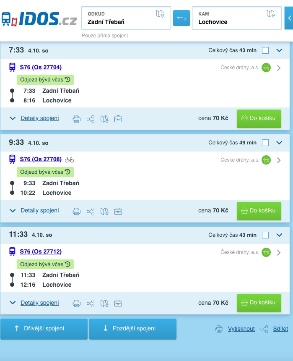Load later connections with Pozdější spojení

point(133,329)
